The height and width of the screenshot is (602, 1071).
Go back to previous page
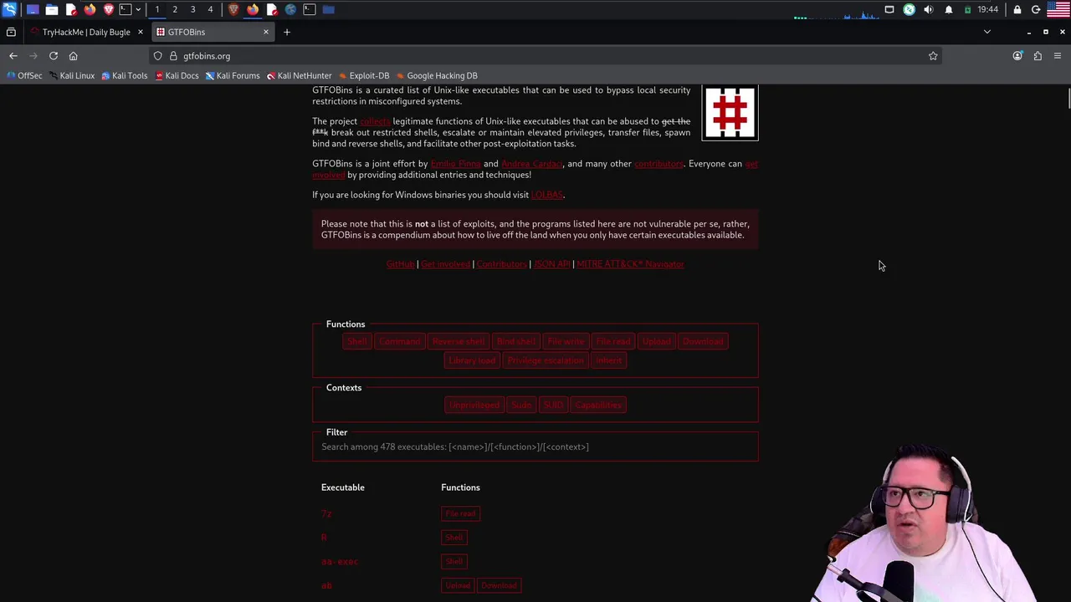click(x=13, y=56)
